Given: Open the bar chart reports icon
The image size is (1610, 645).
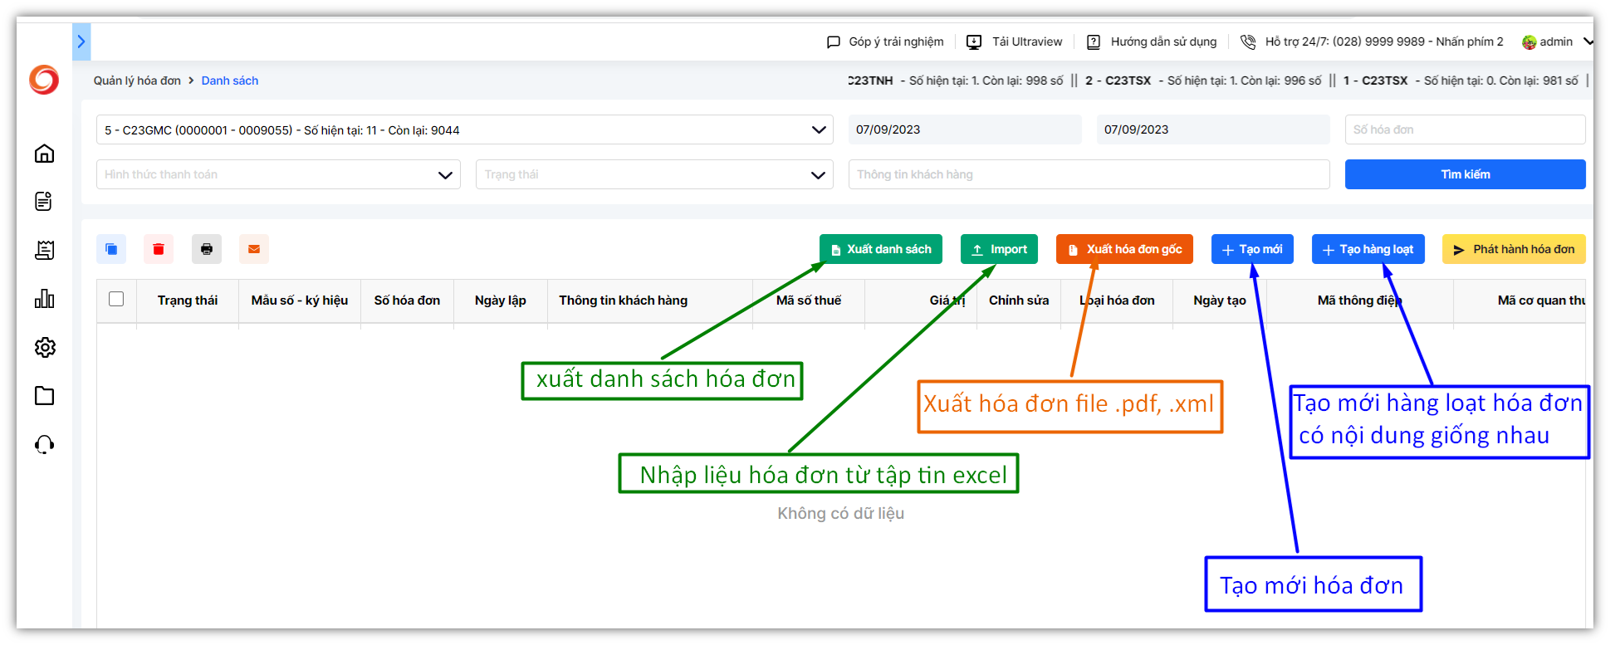Looking at the screenshot, I should pyautogui.click(x=45, y=299).
